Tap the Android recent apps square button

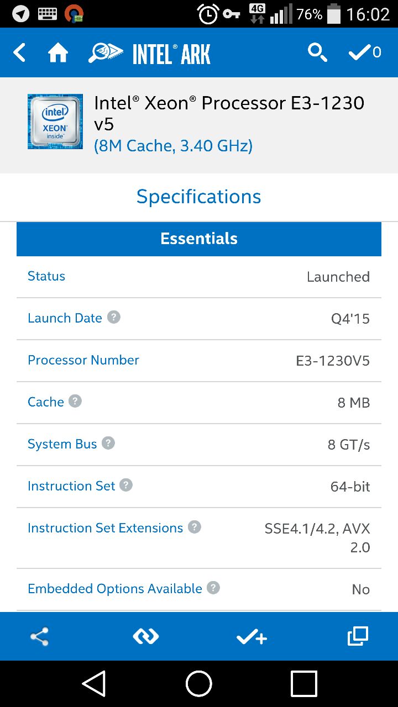tap(303, 684)
